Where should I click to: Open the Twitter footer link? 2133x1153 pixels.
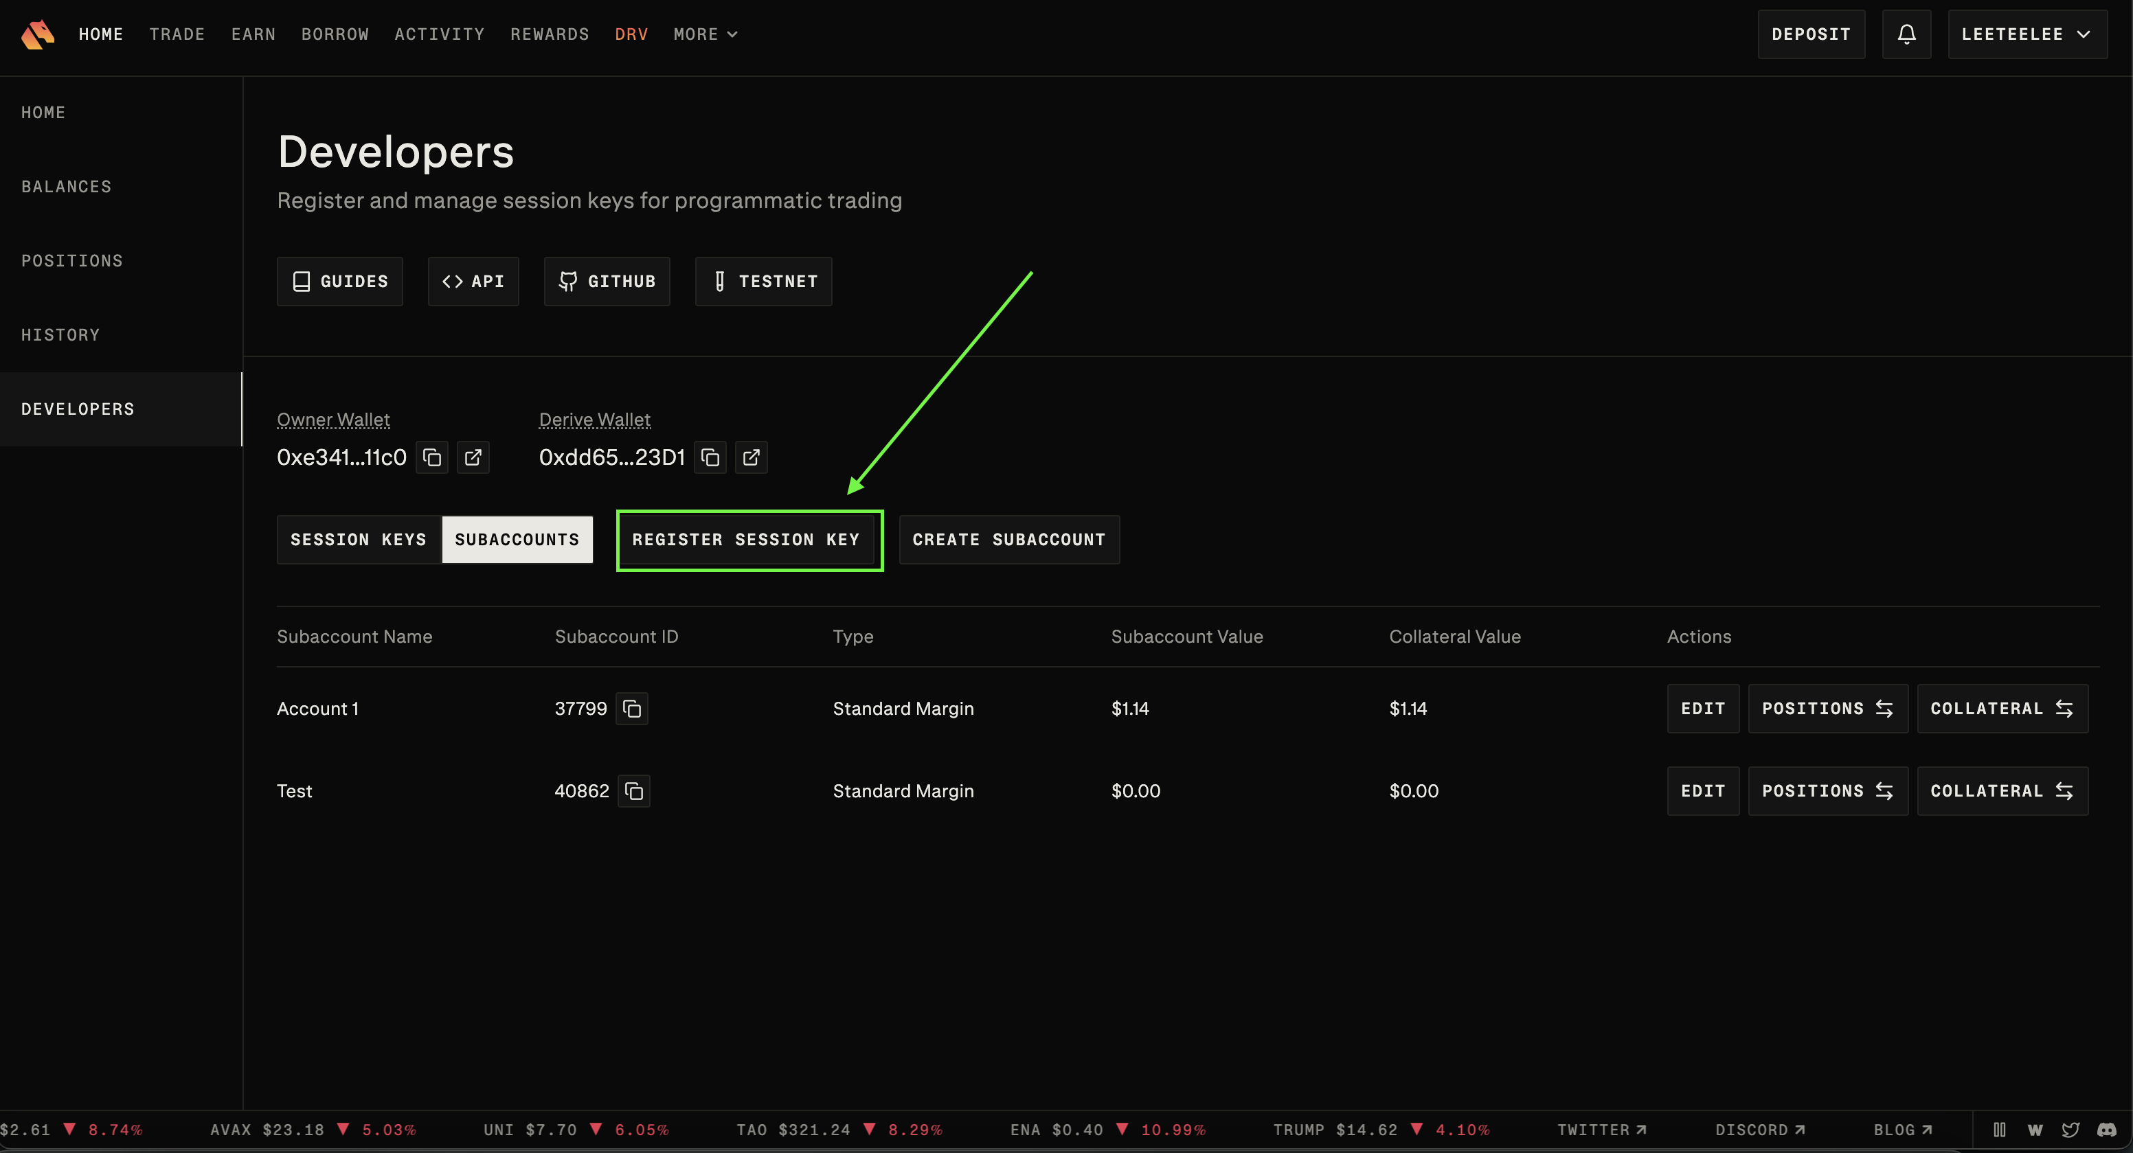click(1601, 1130)
